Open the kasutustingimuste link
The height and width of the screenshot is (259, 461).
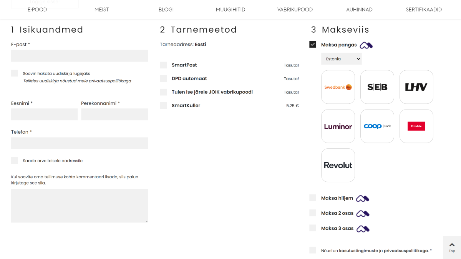pos(358,251)
